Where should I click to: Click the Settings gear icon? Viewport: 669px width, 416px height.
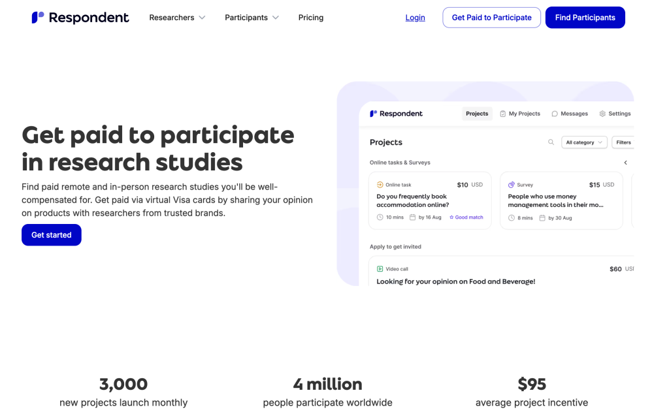(602, 114)
